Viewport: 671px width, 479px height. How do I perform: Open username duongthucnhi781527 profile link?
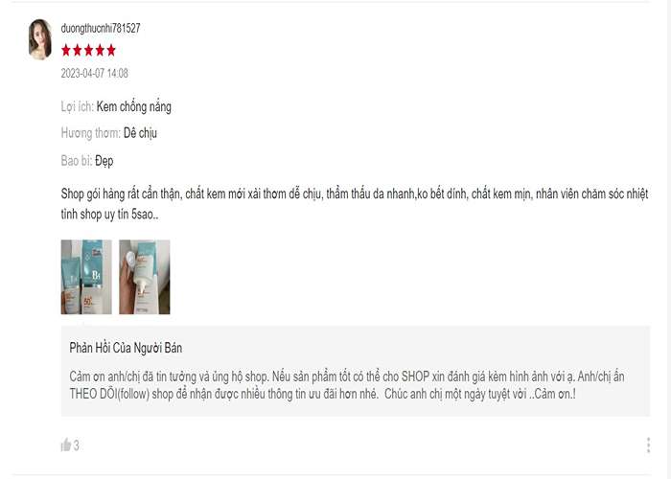coord(101,28)
